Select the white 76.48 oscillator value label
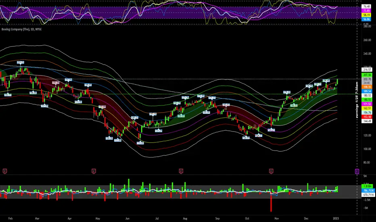The height and width of the screenshot is (222, 376). pos(367,6)
